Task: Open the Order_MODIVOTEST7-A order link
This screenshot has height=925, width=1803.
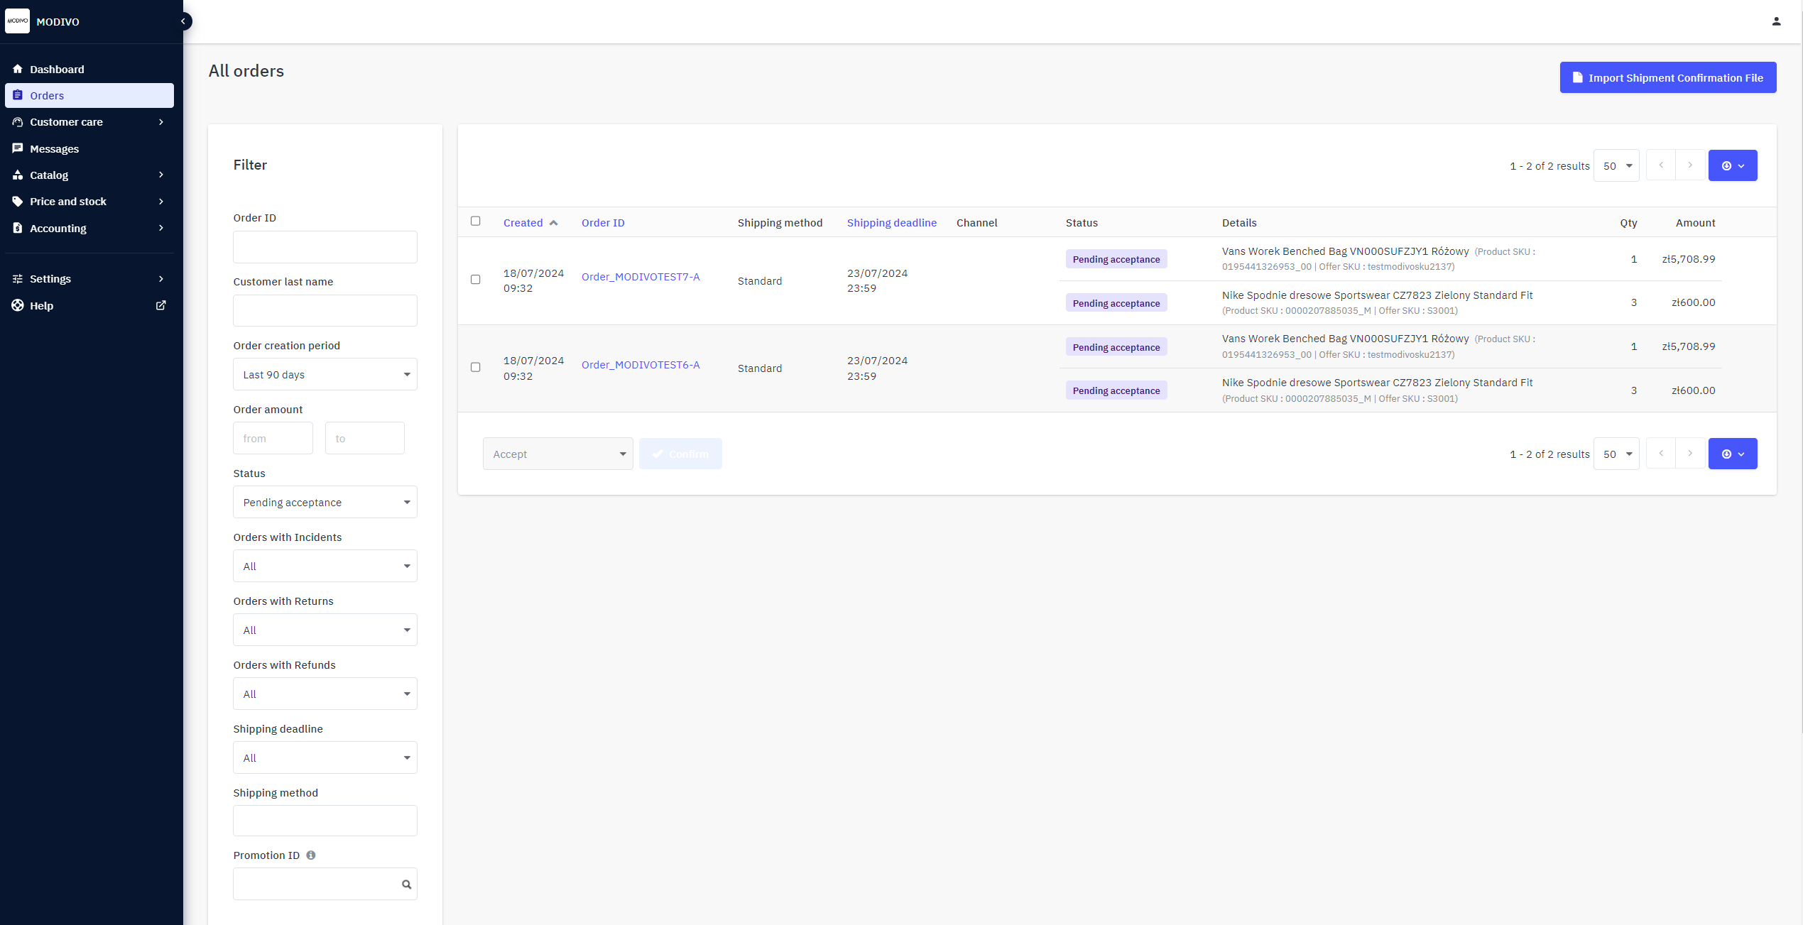Action: coord(640,277)
